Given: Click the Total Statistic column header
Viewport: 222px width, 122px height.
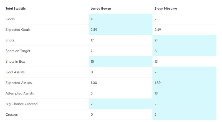Looking at the screenshot, I should (16, 9).
